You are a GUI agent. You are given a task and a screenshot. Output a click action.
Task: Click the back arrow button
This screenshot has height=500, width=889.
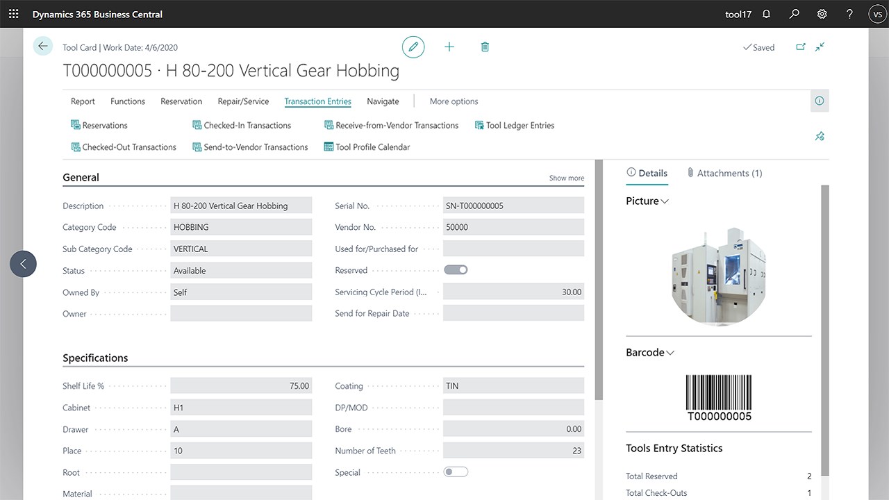[43, 47]
